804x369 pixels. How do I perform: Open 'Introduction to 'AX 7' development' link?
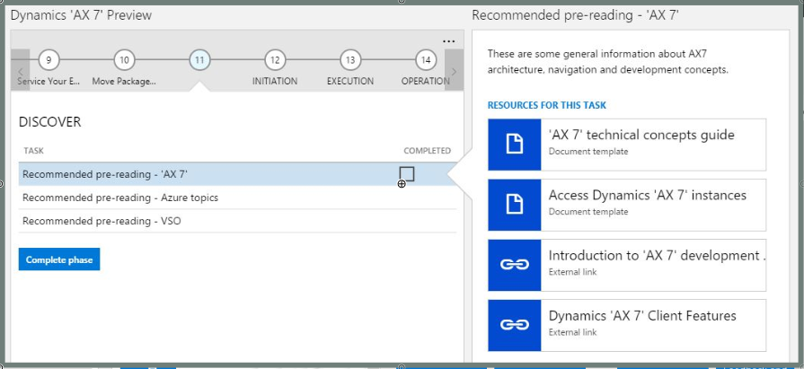(x=627, y=265)
